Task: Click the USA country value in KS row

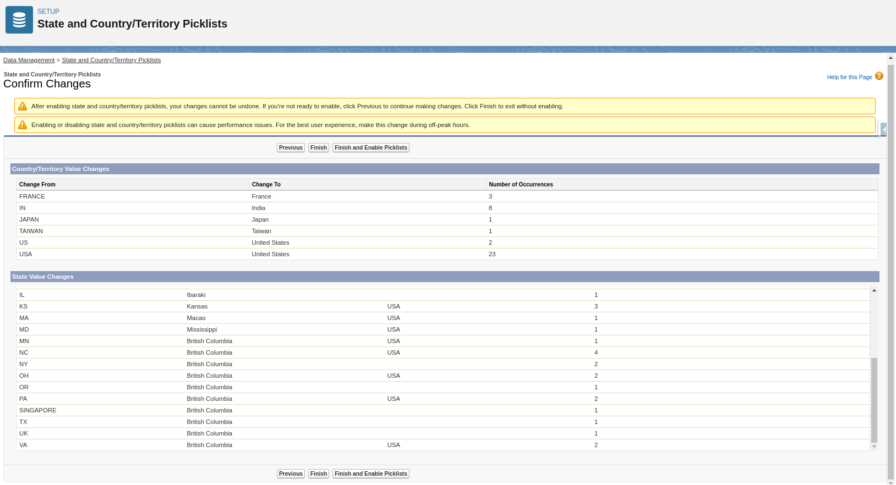Action: click(394, 306)
